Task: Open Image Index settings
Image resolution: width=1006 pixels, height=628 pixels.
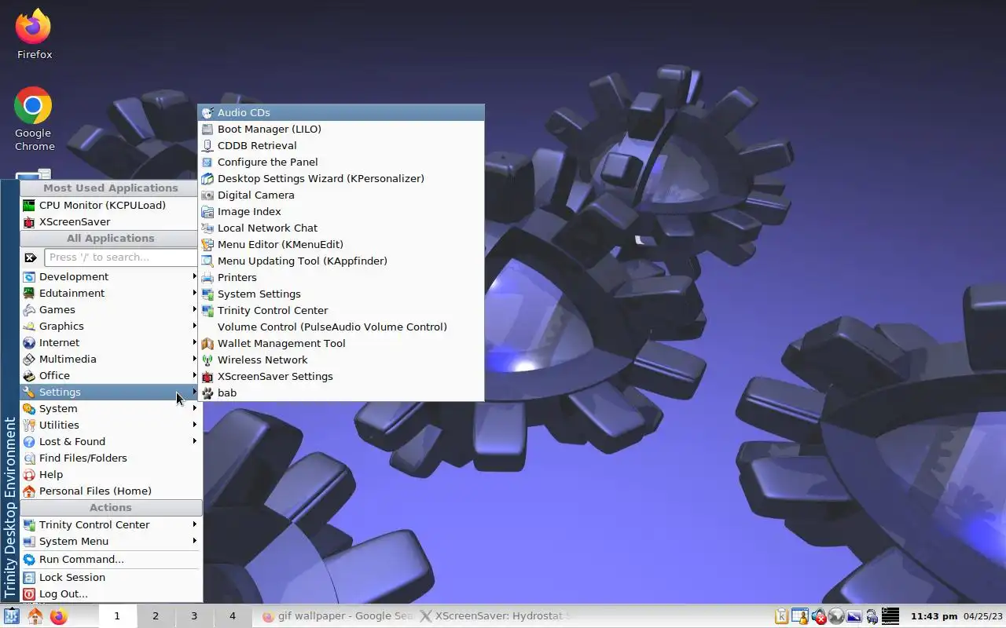Action: click(x=341, y=211)
